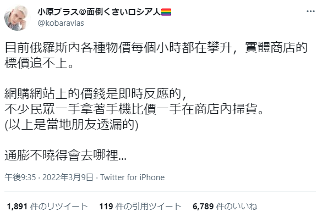Visit the @kobaravlas handle link
This screenshot has width=322, height=217.
pyautogui.click(x=61, y=23)
